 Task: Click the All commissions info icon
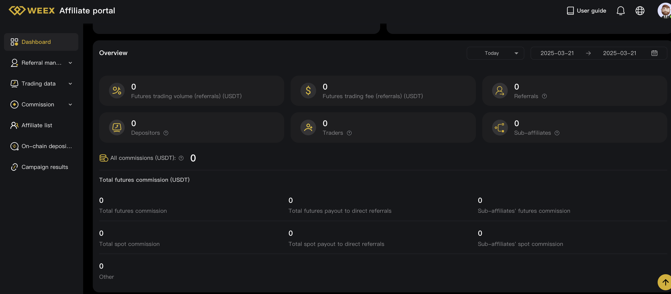pyautogui.click(x=181, y=158)
